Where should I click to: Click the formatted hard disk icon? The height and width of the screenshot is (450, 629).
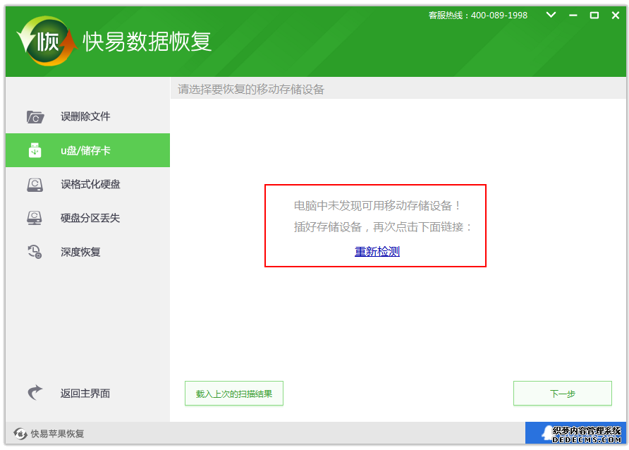click(x=35, y=185)
